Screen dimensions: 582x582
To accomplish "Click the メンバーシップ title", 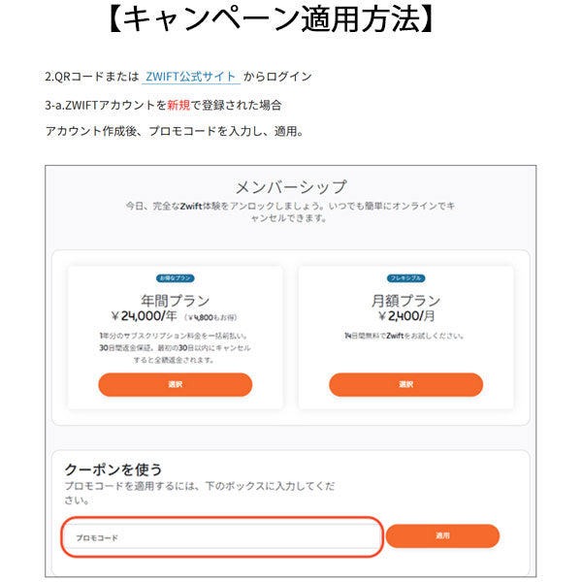I will pos(290,186).
